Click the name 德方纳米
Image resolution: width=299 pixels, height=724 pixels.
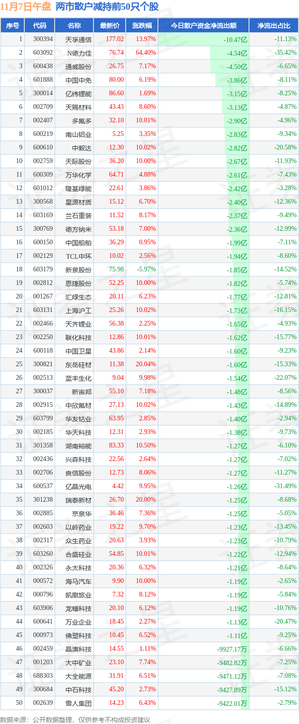tap(78, 229)
